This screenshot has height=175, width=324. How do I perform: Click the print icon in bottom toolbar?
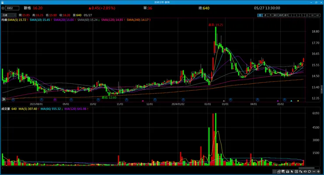tap(288, 172)
